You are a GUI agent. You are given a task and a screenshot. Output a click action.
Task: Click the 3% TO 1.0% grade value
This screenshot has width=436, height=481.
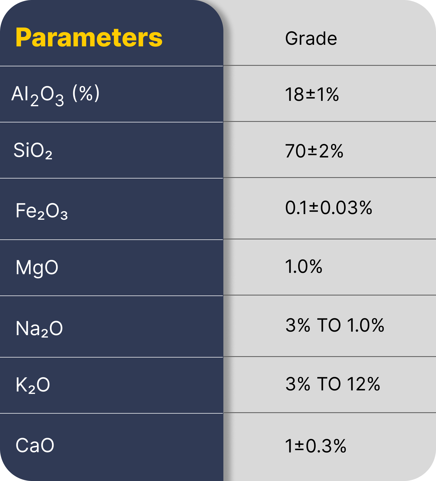pyautogui.click(x=335, y=325)
